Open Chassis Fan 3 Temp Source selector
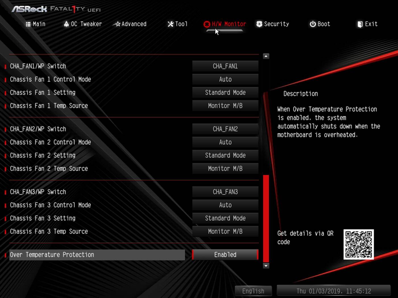 coord(225,231)
